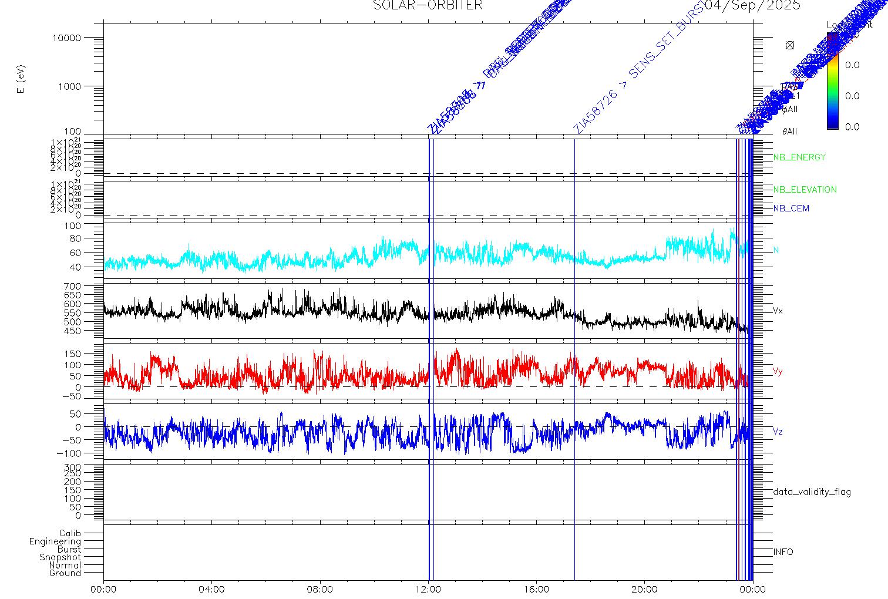Click the Calib mode label
888x599 pixels.
tap(70, 533)
